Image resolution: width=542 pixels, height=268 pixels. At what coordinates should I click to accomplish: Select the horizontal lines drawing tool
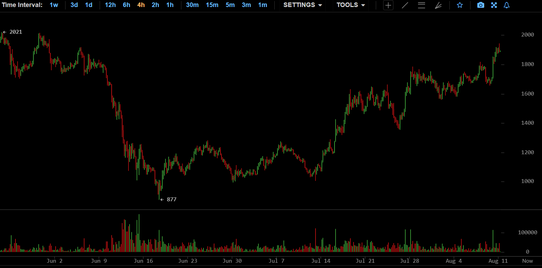point(421,5)
